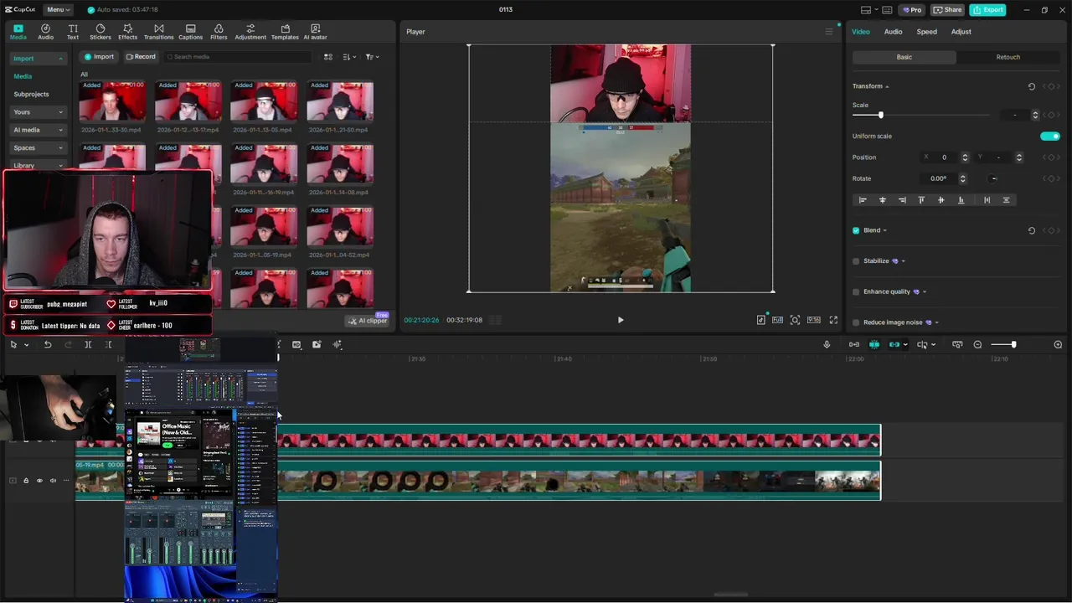Enable the Reduce image noise checkbox
1072x603 pixels.
(x=856, y=322)
